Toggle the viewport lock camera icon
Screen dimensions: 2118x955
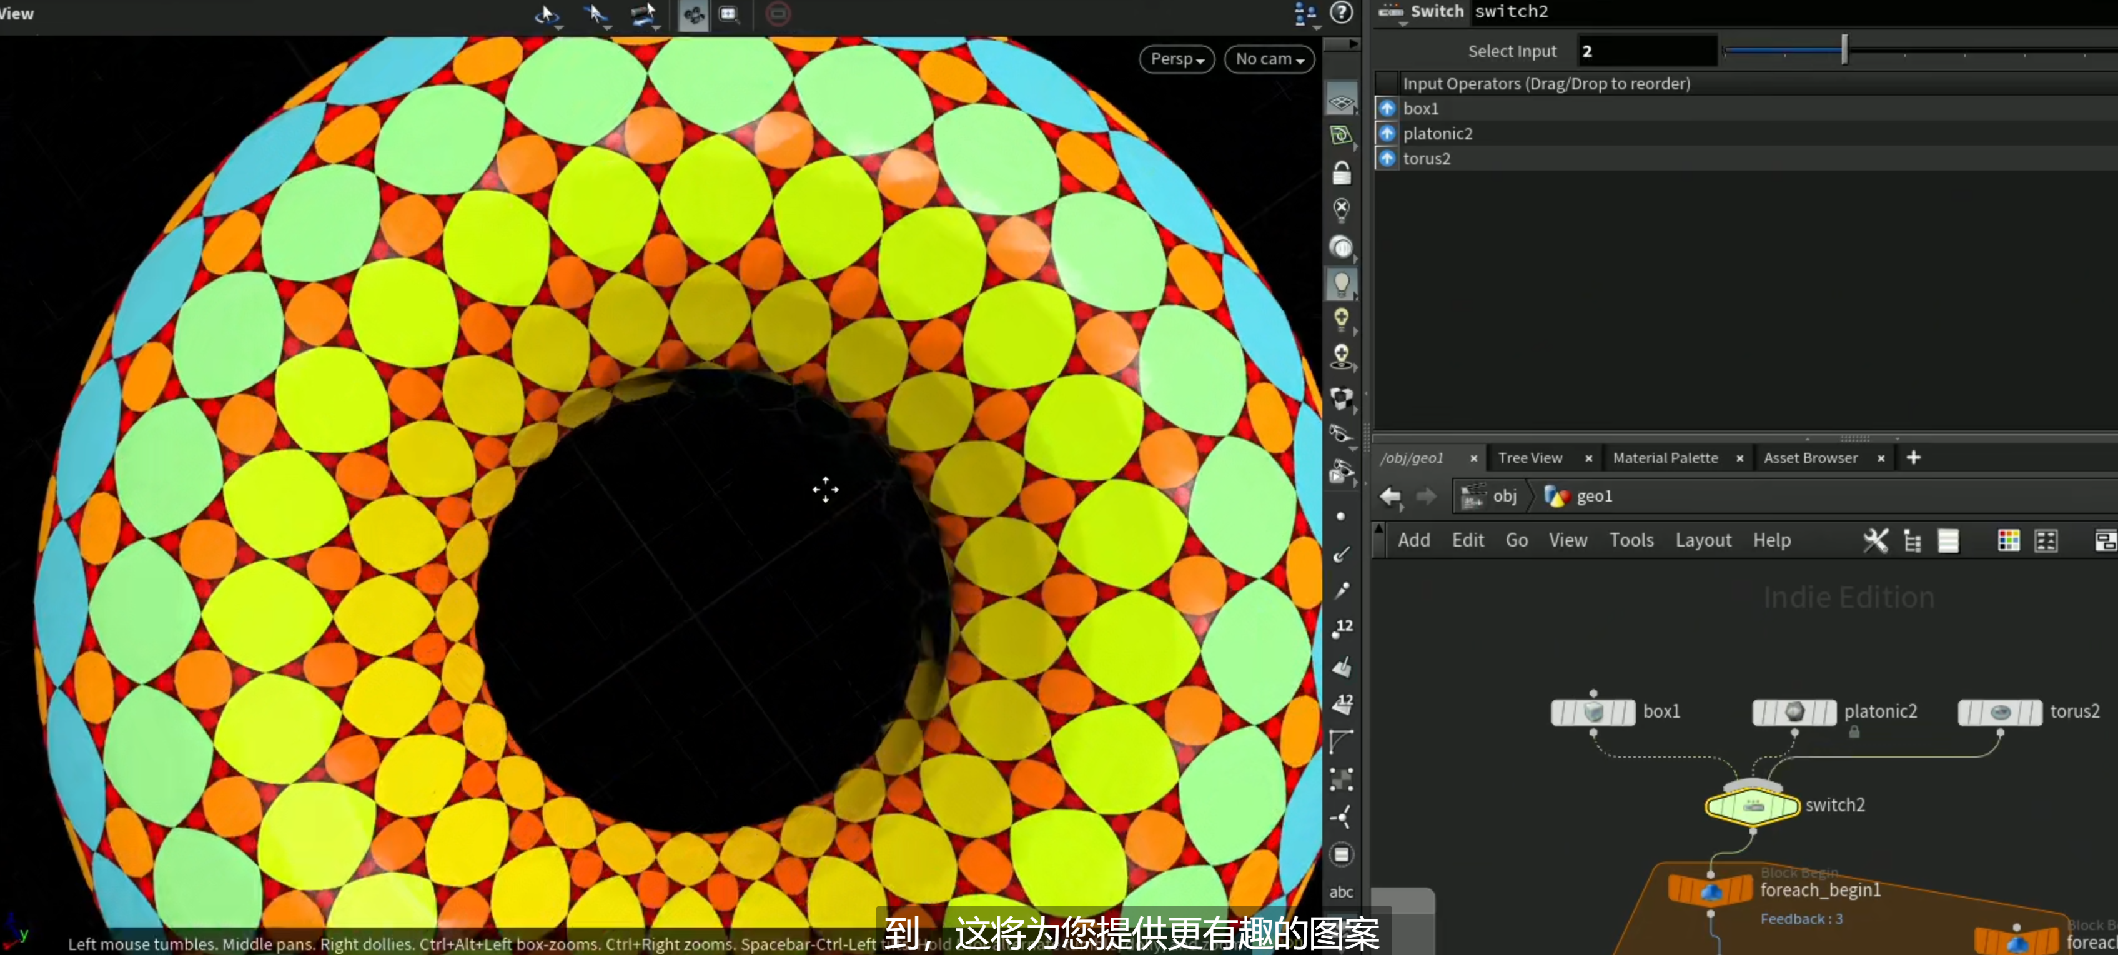click(1341, 174)
